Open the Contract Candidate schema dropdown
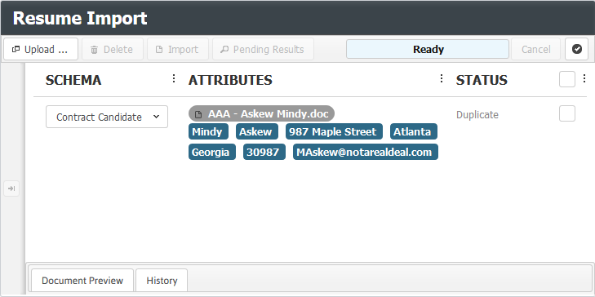Screen dimensions: 595x297 point(107,117)
